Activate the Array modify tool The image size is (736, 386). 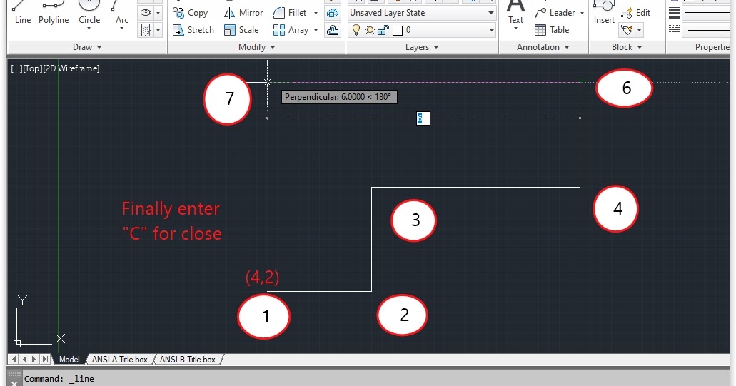291,30
